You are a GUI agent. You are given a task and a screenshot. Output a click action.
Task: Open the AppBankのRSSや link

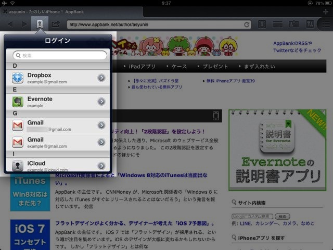[292, 43]
